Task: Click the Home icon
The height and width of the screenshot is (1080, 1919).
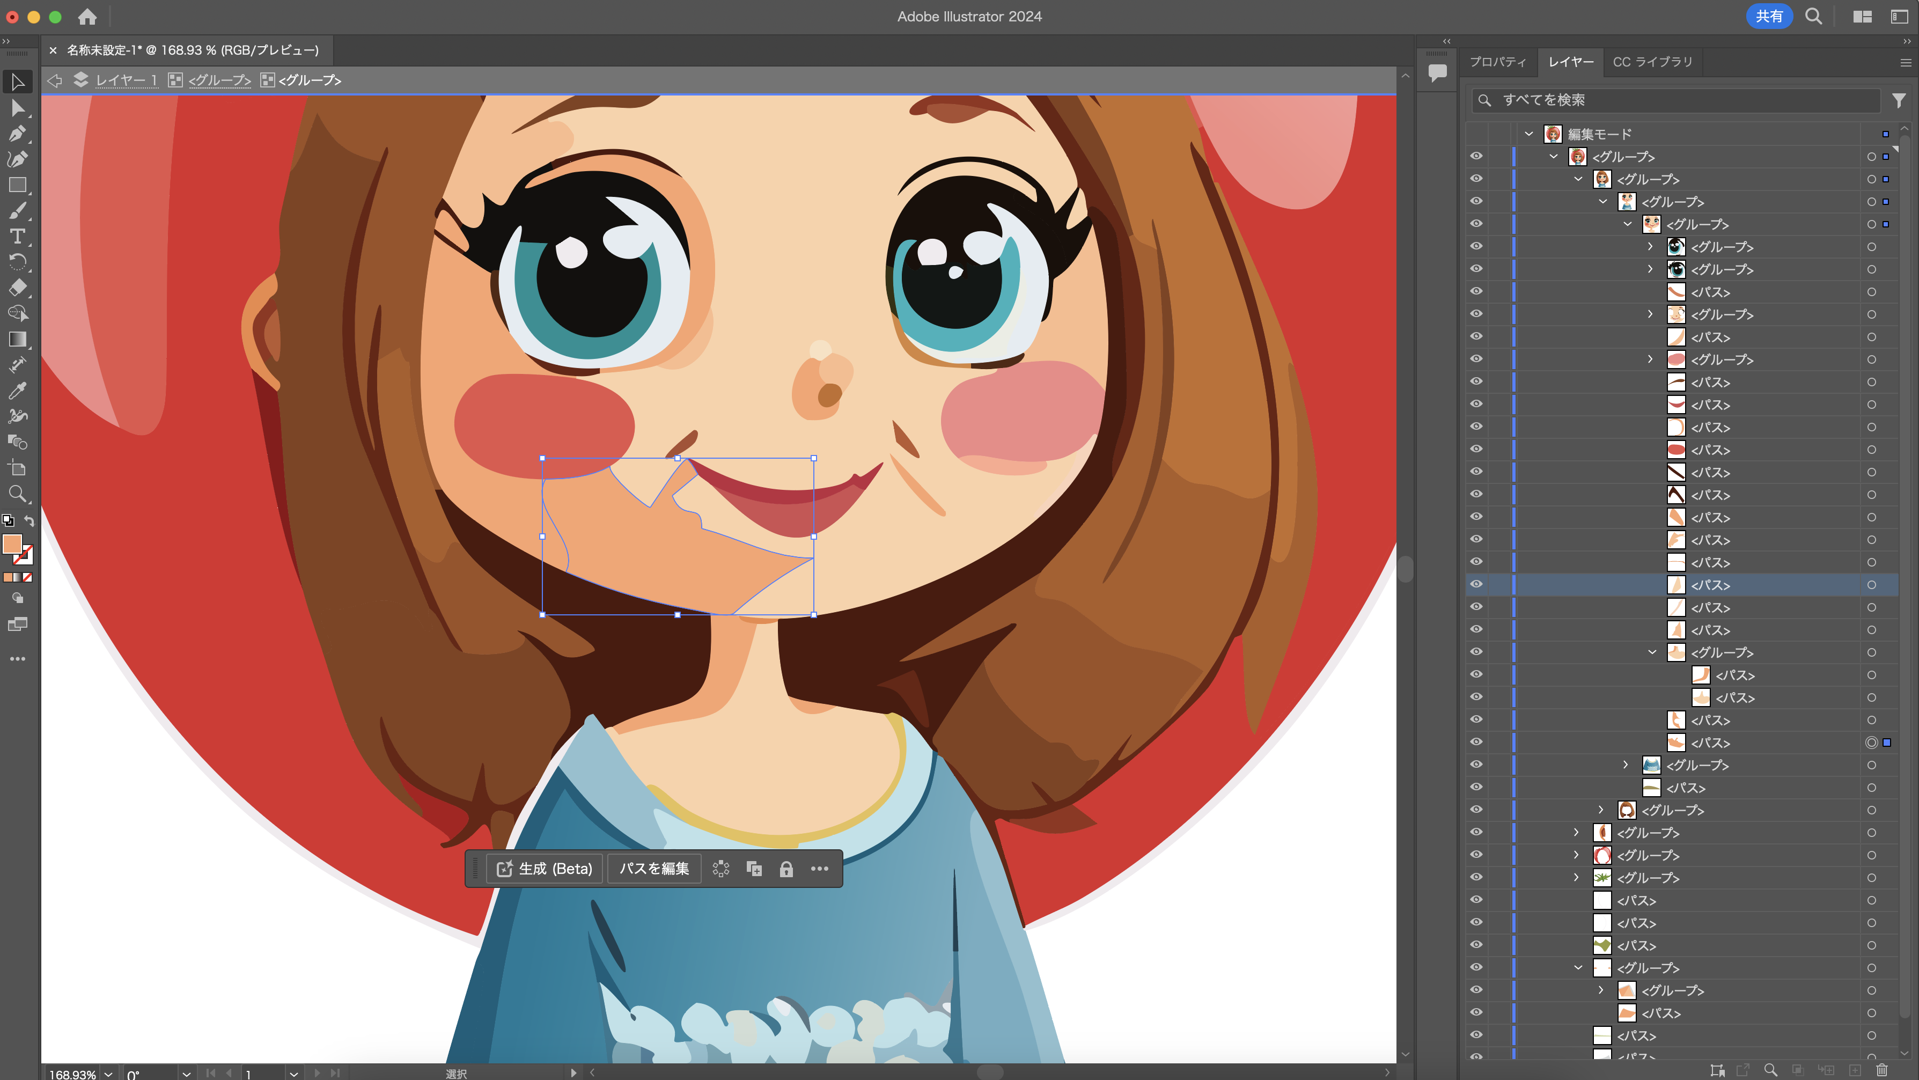Action: click(x=87, y=17)
